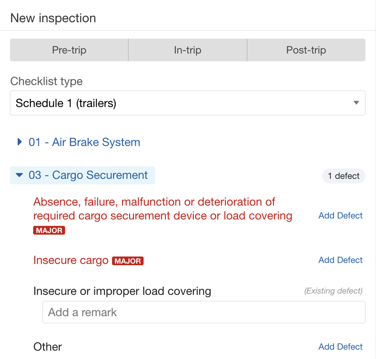Collapse the Cargo Securement triangle arrow
Image resolution: width=376 pixels, height=359 pixels.
pyautogui.click(x=19, y=175)
